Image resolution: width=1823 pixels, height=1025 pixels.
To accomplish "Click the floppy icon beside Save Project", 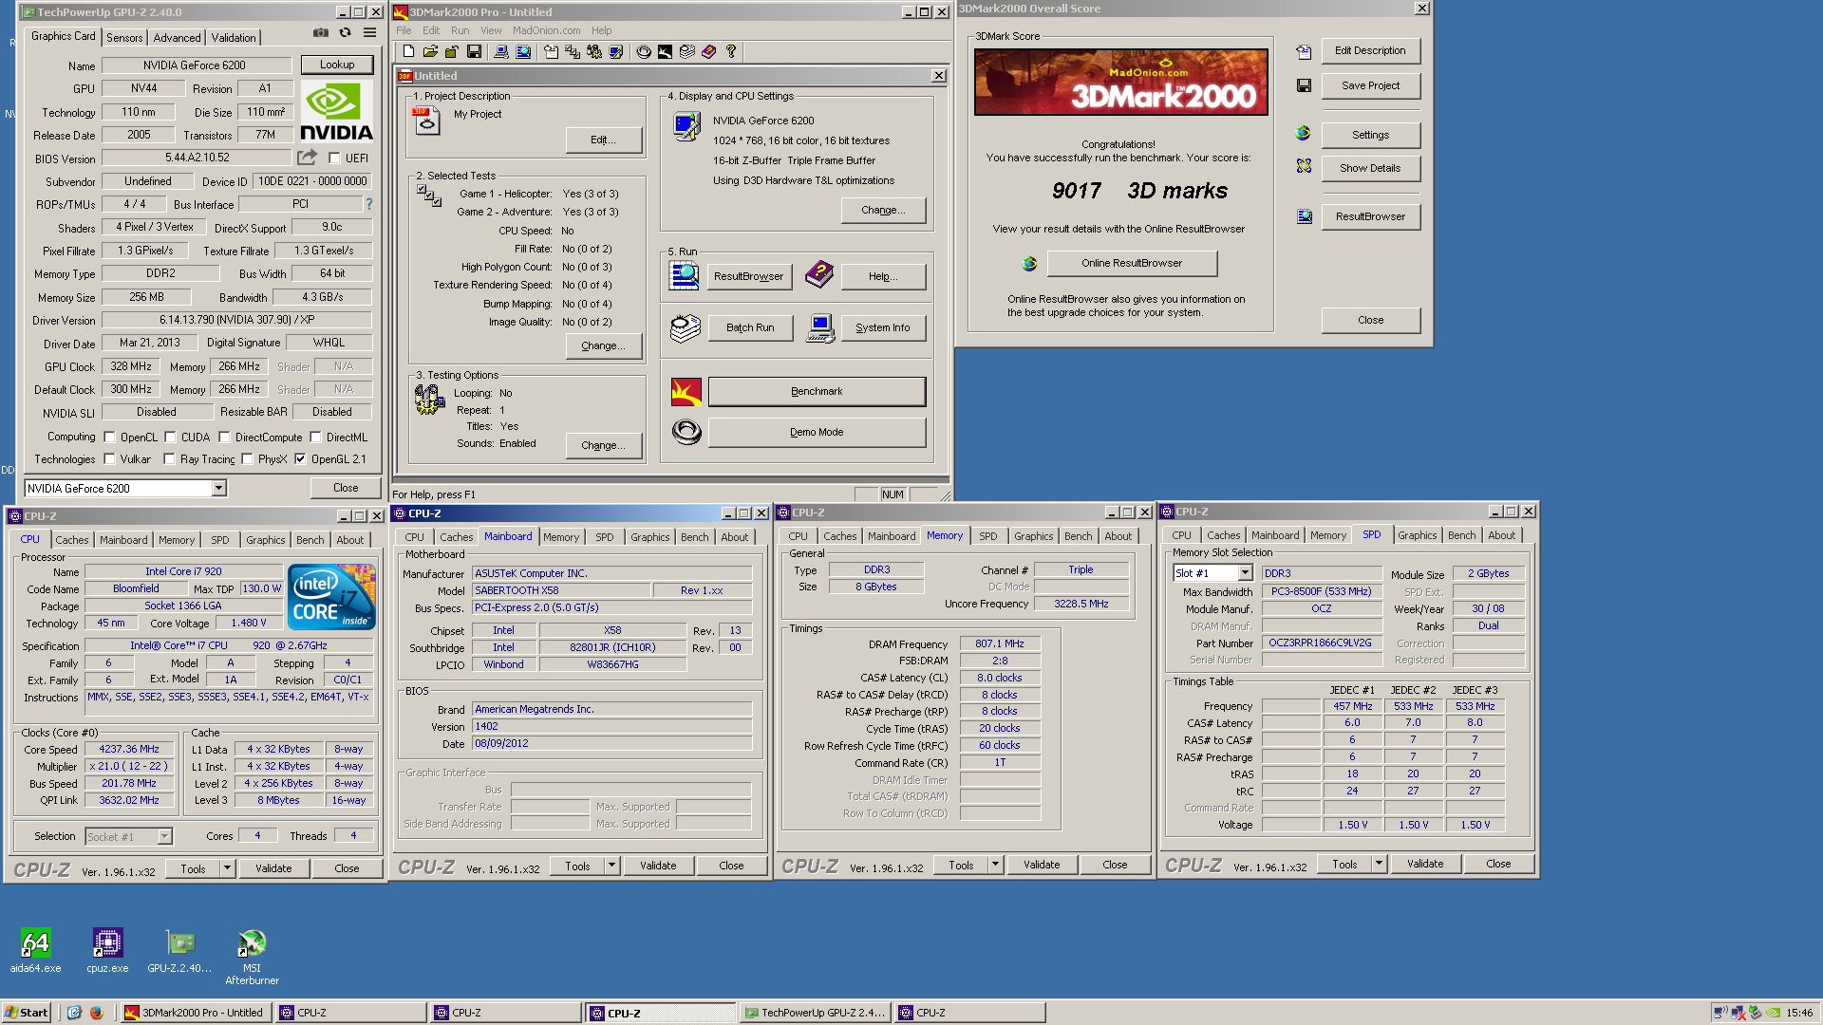I will click(x=1304, y=86).
